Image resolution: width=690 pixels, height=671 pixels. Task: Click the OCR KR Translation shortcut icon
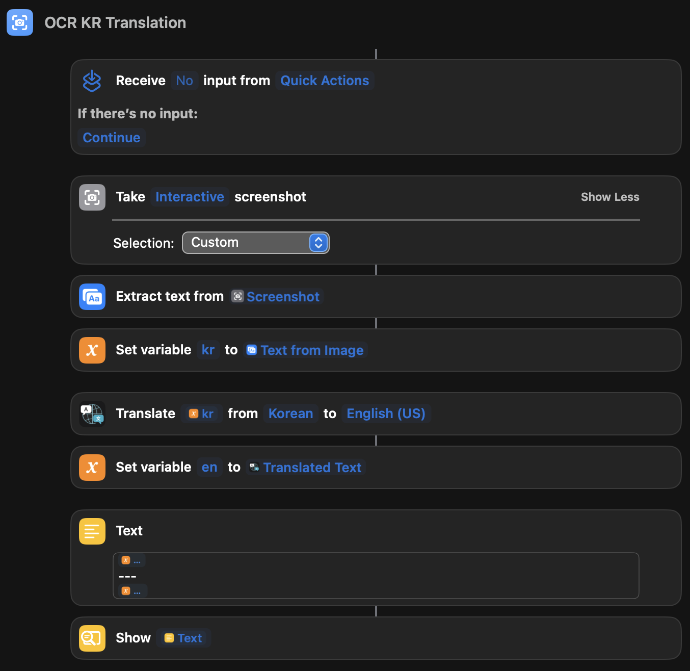tap(20, 22)
